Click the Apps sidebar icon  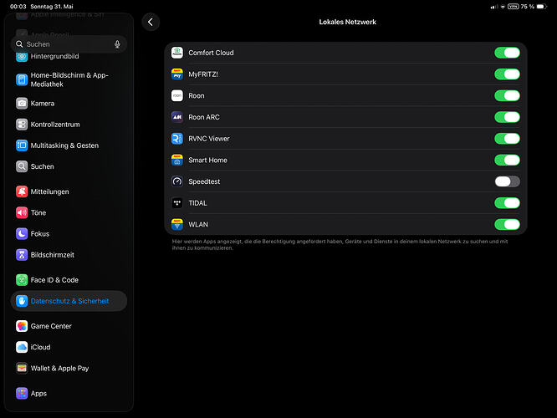(22, 393)
